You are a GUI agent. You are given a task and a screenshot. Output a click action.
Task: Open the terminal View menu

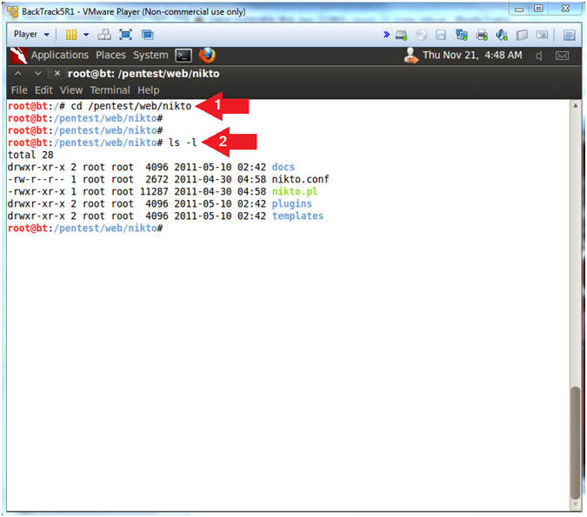(71, 90)
